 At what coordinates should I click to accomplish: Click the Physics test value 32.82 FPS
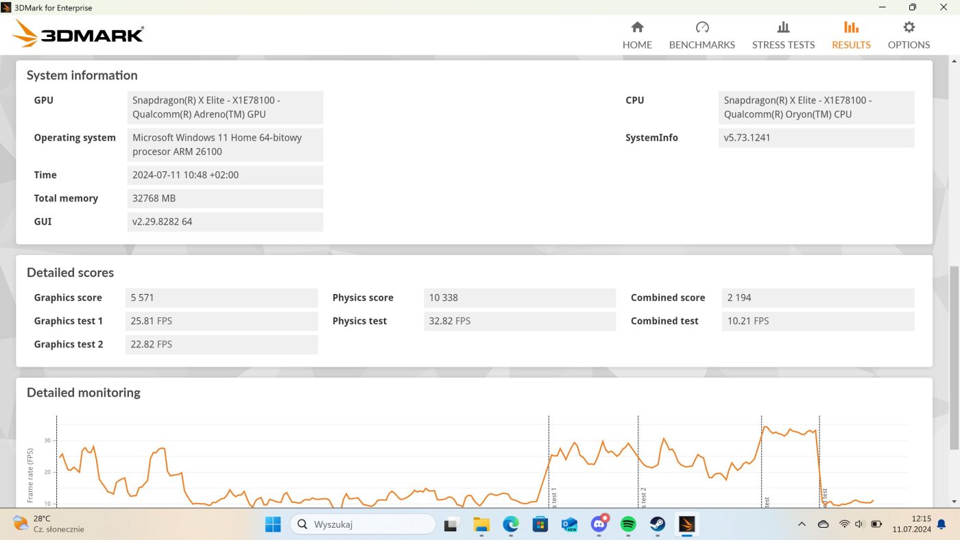(x=520, y=321)
